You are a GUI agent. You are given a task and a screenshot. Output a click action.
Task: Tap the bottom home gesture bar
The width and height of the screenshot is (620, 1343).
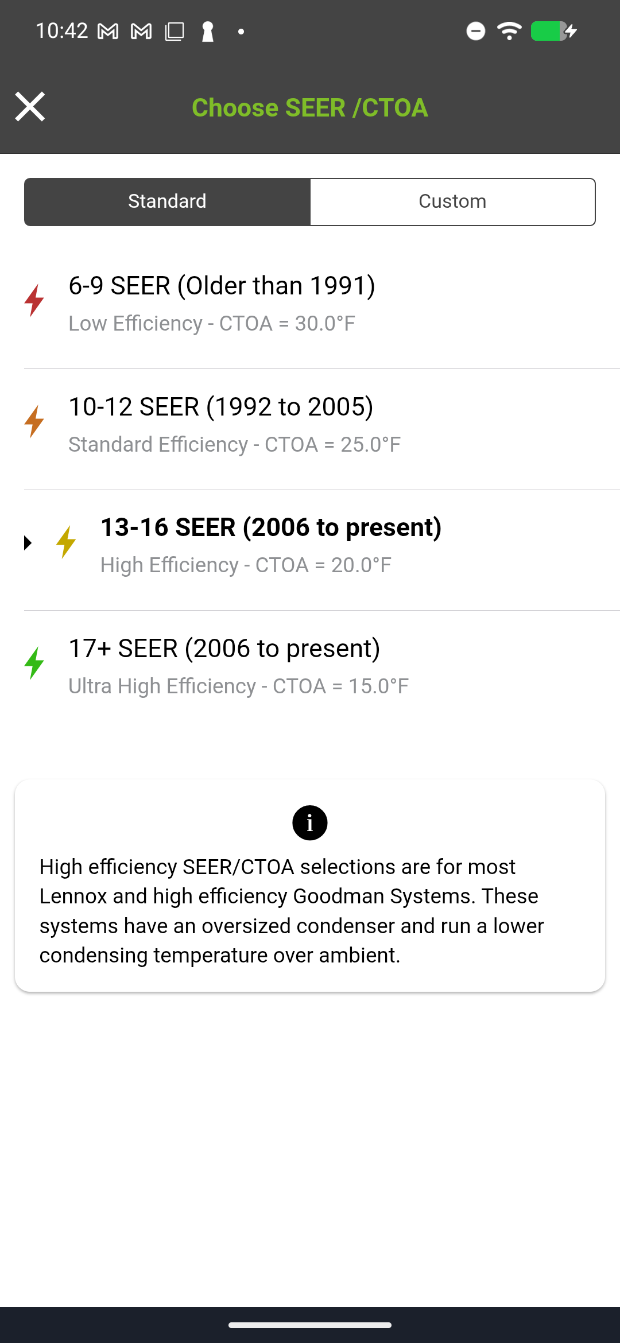(310, 1325)
